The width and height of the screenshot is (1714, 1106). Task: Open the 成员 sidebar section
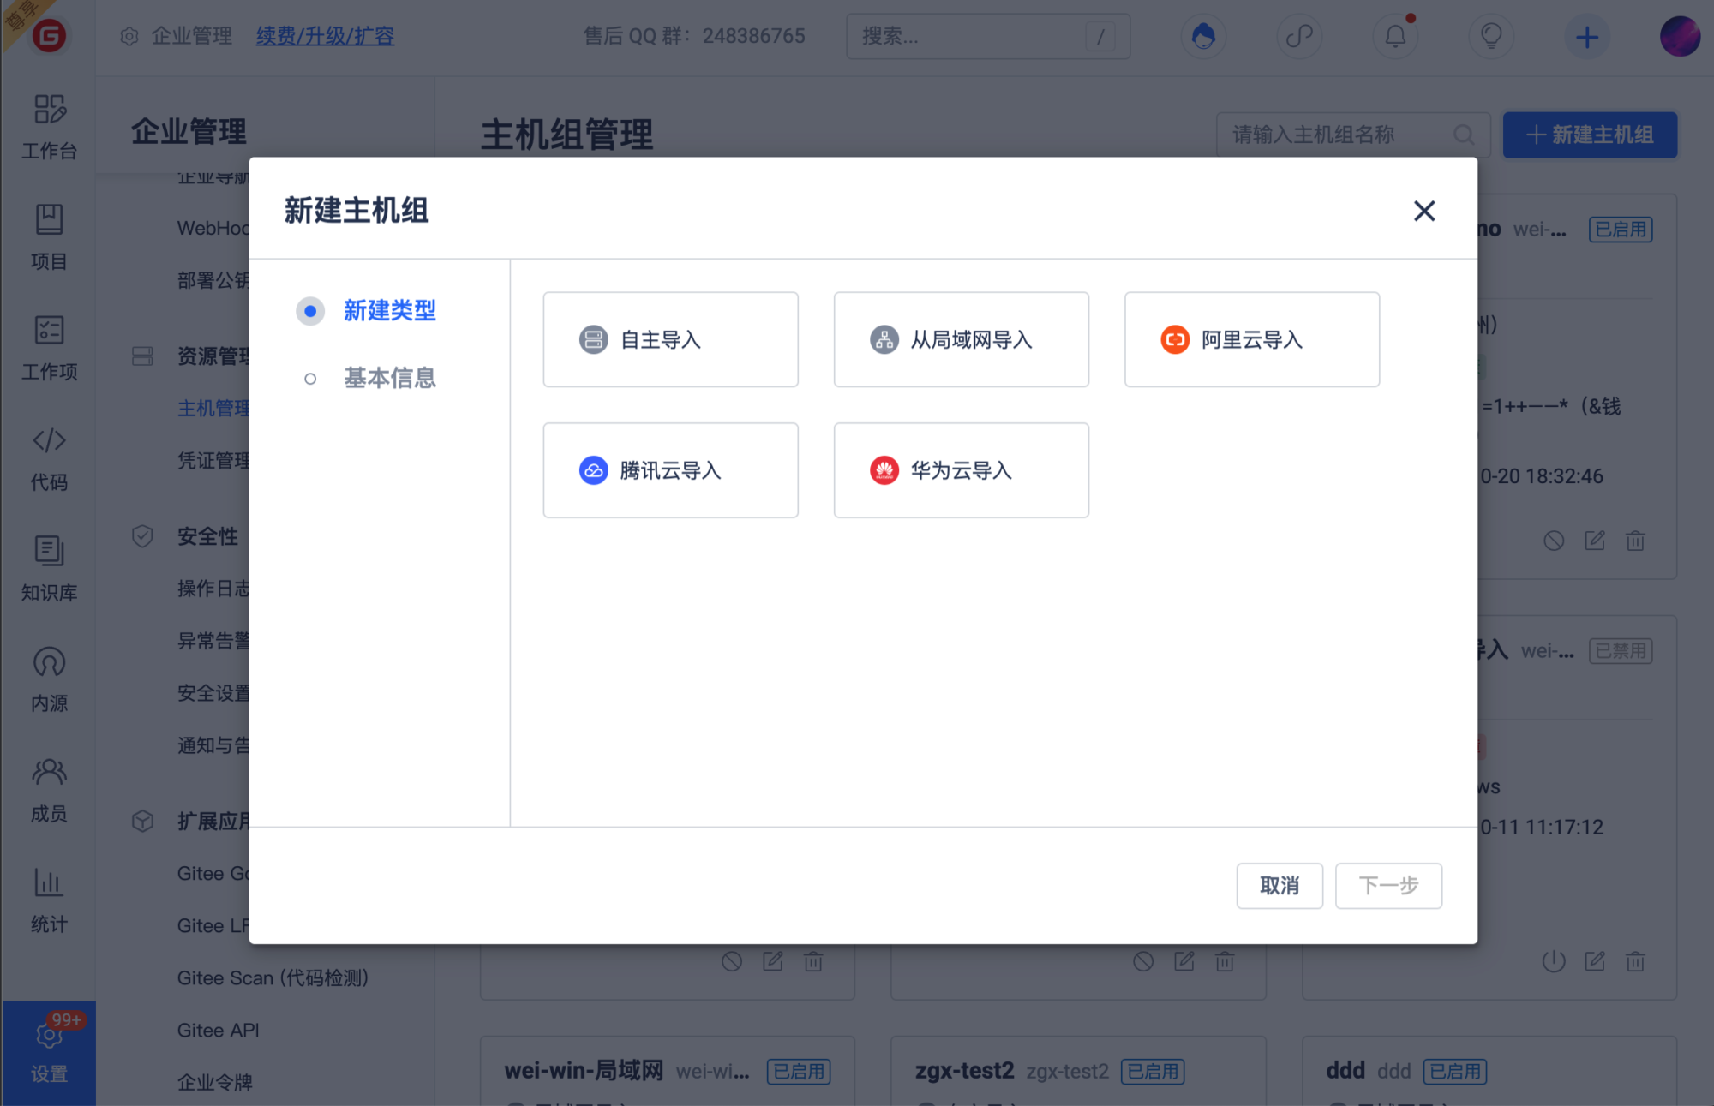[49, 790]
